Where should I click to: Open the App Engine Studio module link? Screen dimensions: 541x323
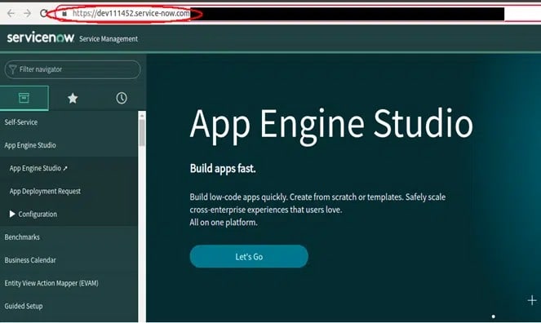tap(35, 168)
